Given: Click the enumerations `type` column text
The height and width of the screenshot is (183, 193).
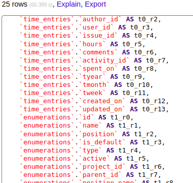Looking at the screenshot, I should (x=91, y=150).
